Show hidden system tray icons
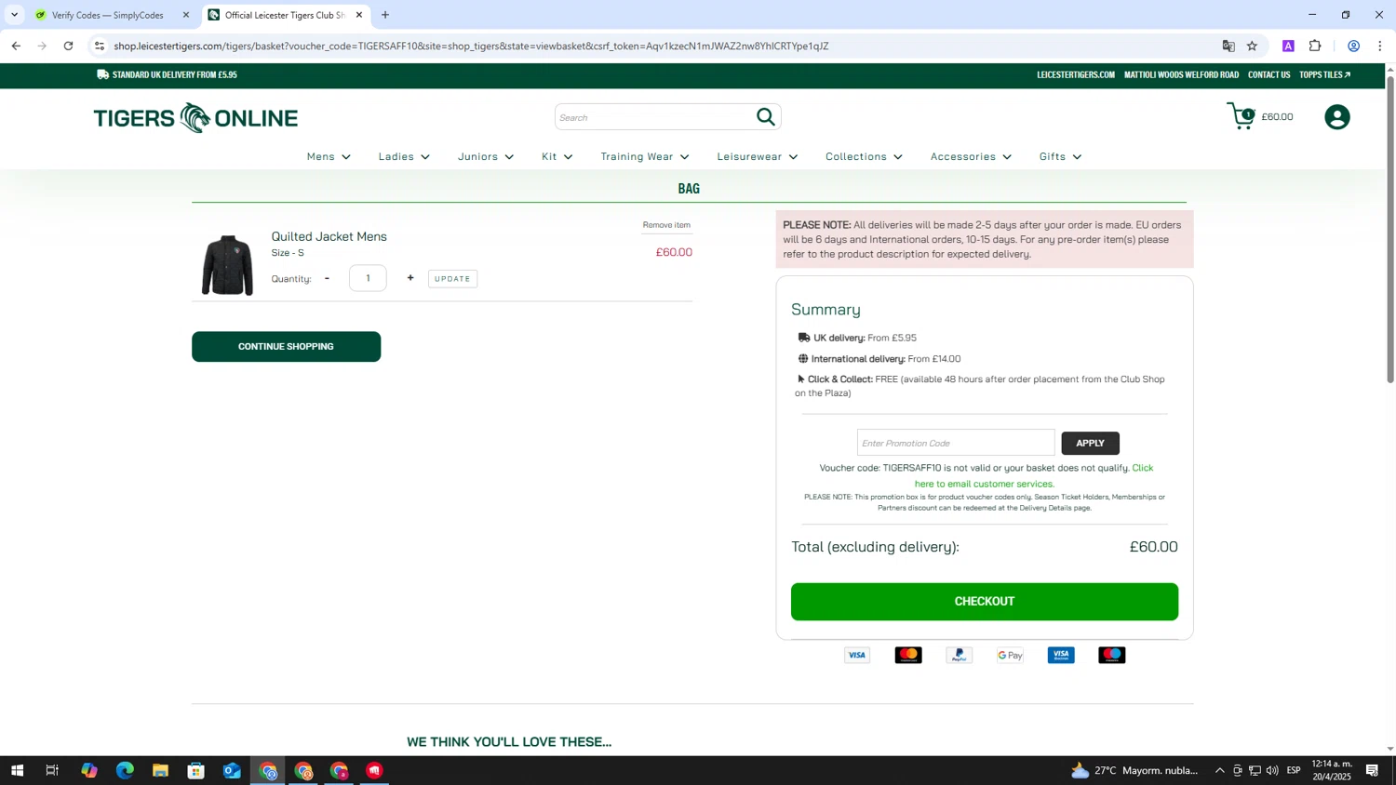Screen dimensions: 1396x785 [x=1219, y=770]
